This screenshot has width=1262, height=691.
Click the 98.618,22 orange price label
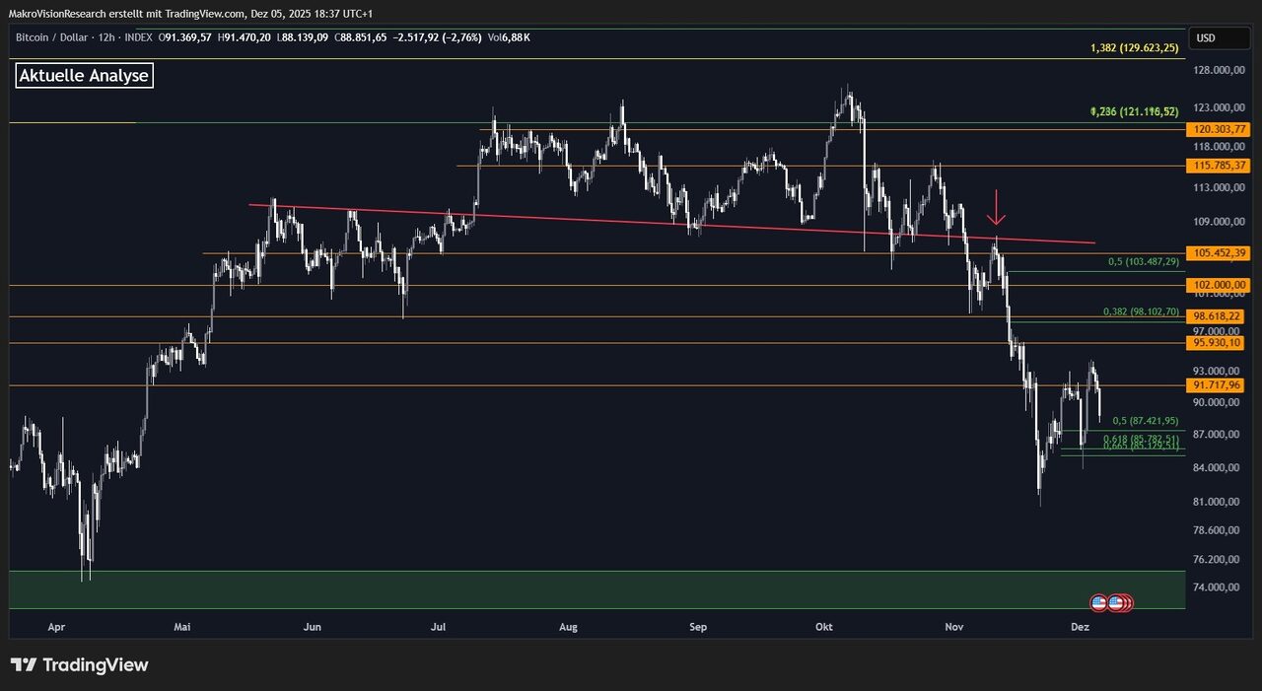tap(1216, 316)
